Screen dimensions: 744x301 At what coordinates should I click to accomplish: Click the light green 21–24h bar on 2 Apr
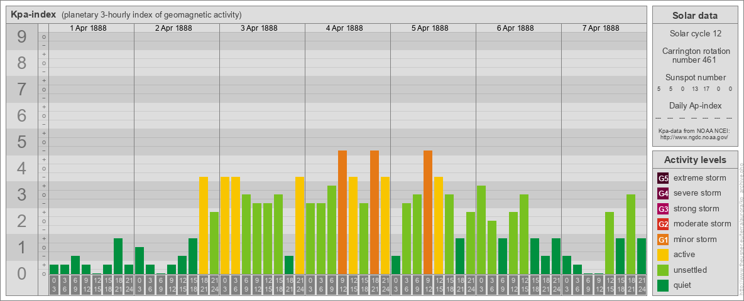(214, 243)
